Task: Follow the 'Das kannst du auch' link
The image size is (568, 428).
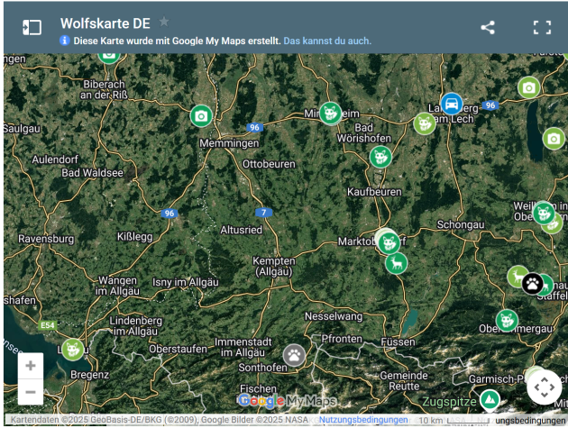Action: (x=326, y=41)
